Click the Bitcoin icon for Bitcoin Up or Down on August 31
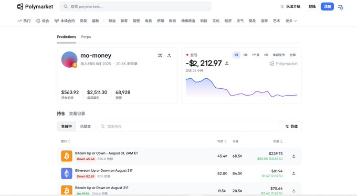Screen dimensions: 357x196 pos(67,190)
